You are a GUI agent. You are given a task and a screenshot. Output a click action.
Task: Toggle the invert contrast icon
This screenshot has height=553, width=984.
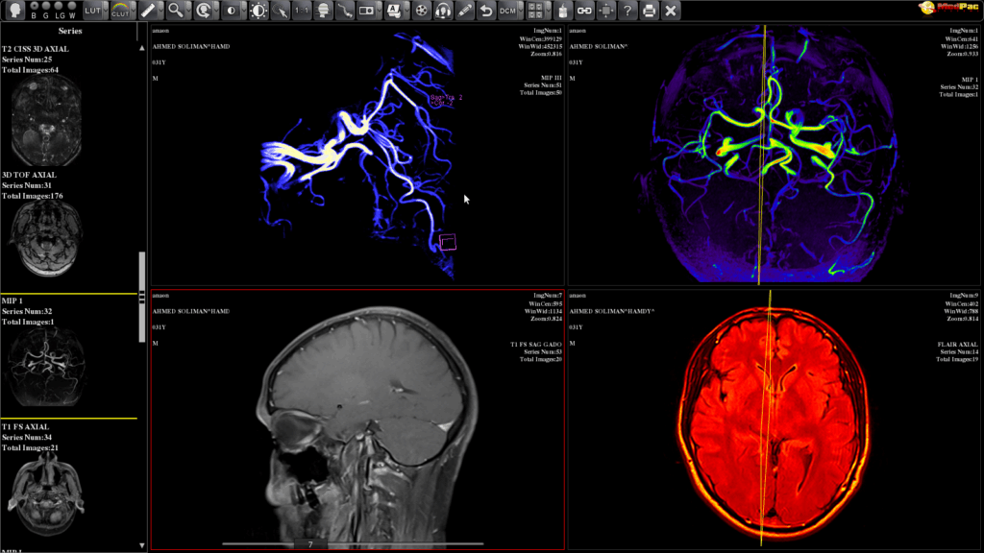point(231,11)
